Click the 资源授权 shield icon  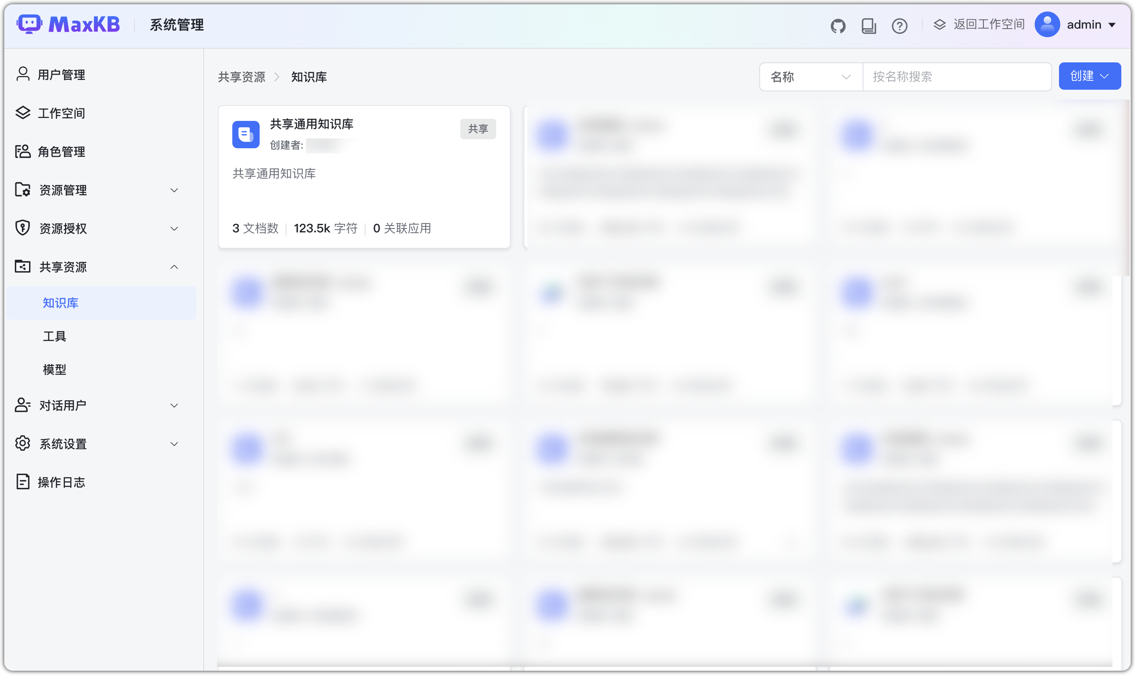23,228
